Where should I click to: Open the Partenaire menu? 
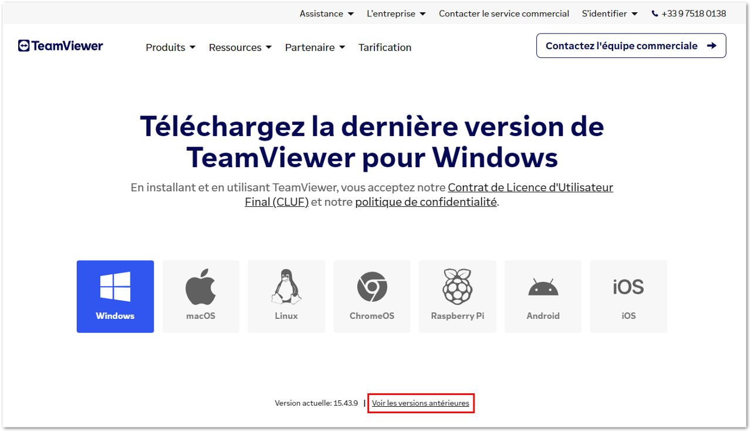315,47
